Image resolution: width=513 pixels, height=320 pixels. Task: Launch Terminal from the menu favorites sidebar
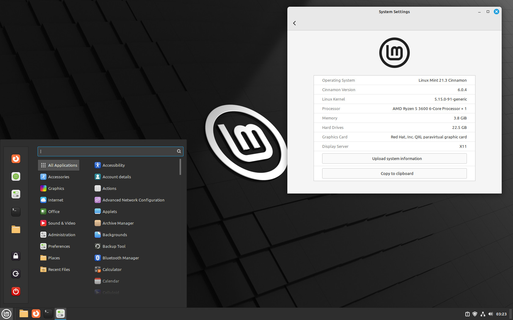click(16, 212)
